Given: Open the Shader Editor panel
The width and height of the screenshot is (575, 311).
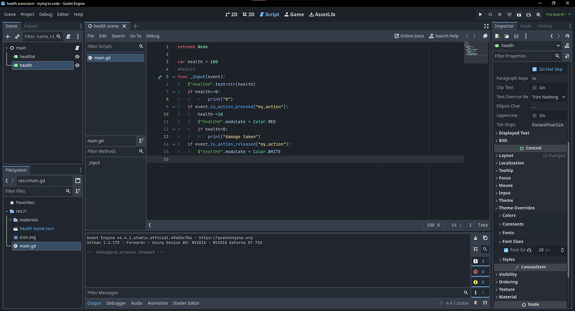Looking at the screenshot, I should pyautogui.click(x=186, y=303).
